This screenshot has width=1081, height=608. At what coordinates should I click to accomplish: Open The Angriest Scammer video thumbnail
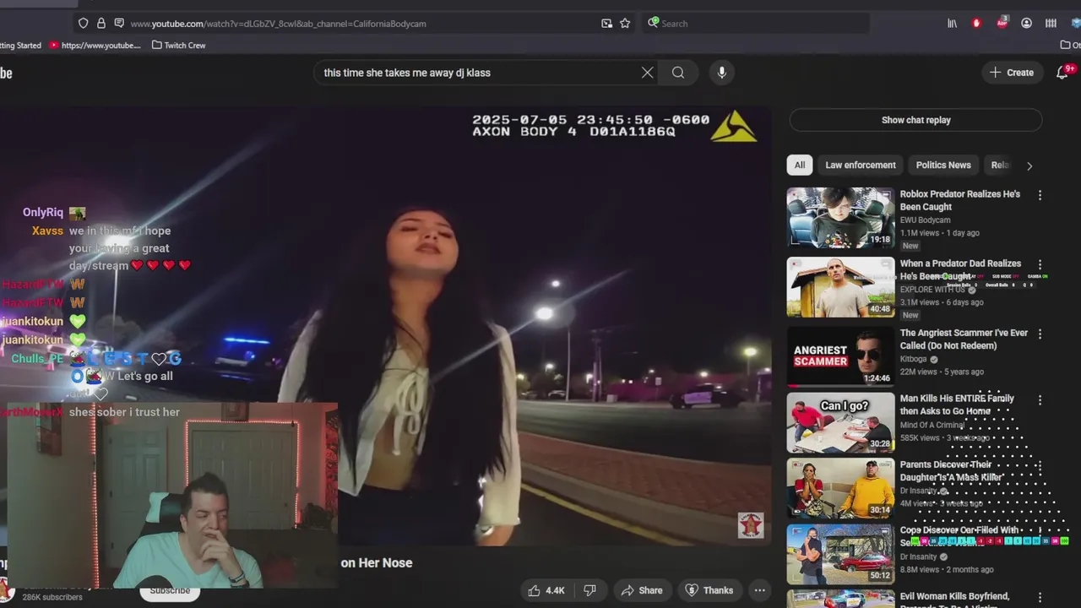(x=840, y=356)
